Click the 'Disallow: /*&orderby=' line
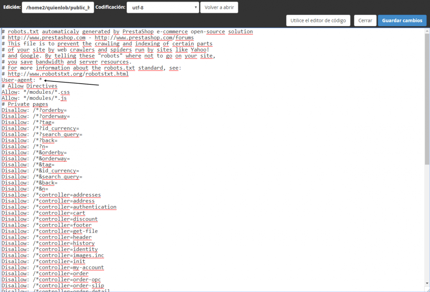 34,152
